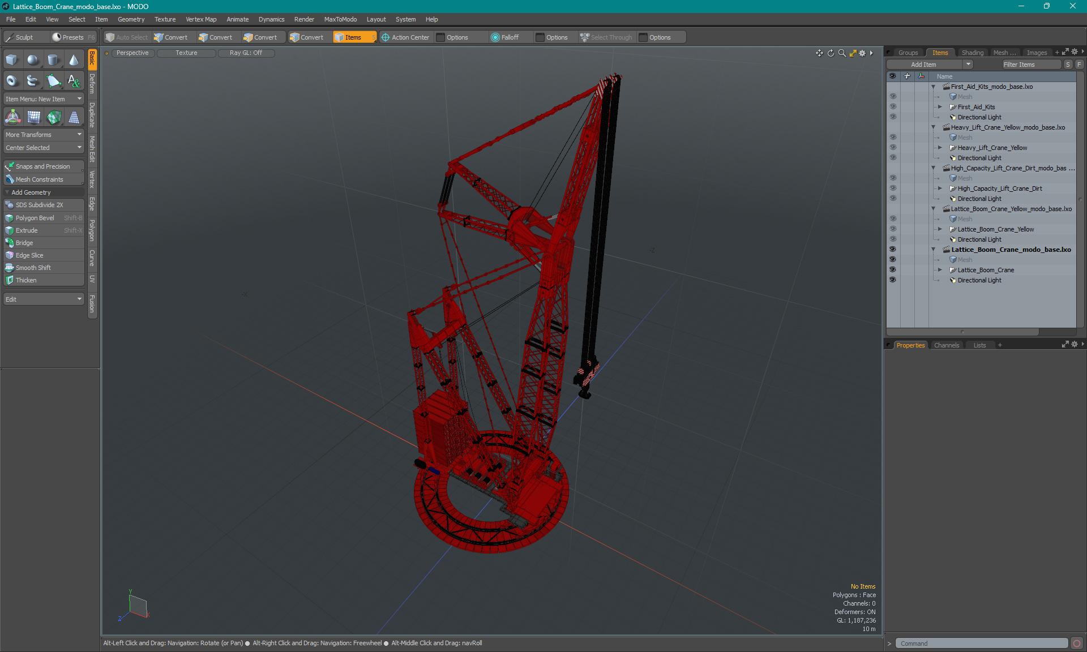
Task: Collapse the Add Geometry section
Action: [7, 192]
